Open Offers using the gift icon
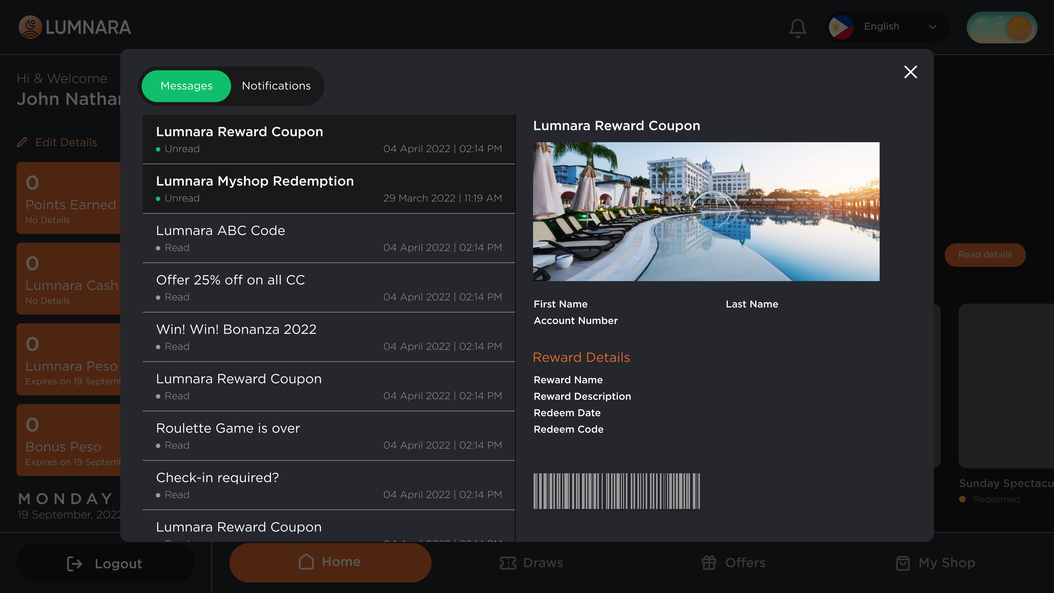1054x593 pixels. pyautogui.click(x=710, y=562)
